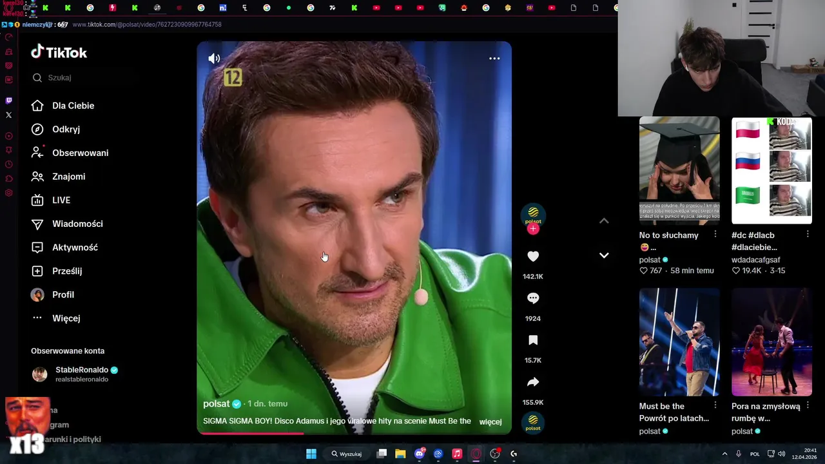Open the settings gear in Opera sidebar
825x464 pixels.
pos(8,193)
